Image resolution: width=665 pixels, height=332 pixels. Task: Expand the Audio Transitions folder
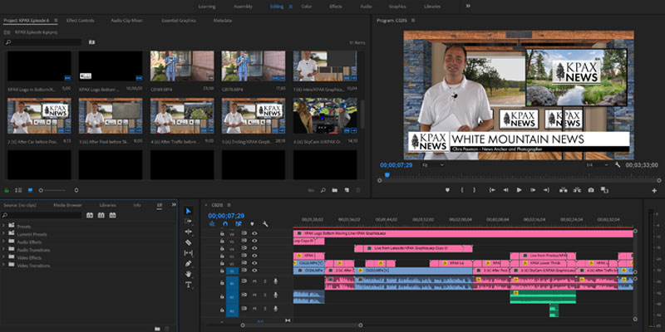click(x=4, y=250)
